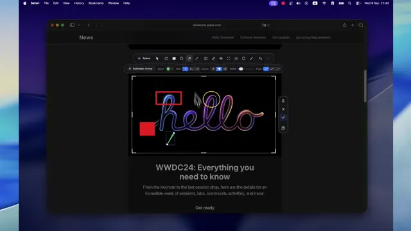
Task: Select the eye blur tool
Action: click(x=221, y=58)
